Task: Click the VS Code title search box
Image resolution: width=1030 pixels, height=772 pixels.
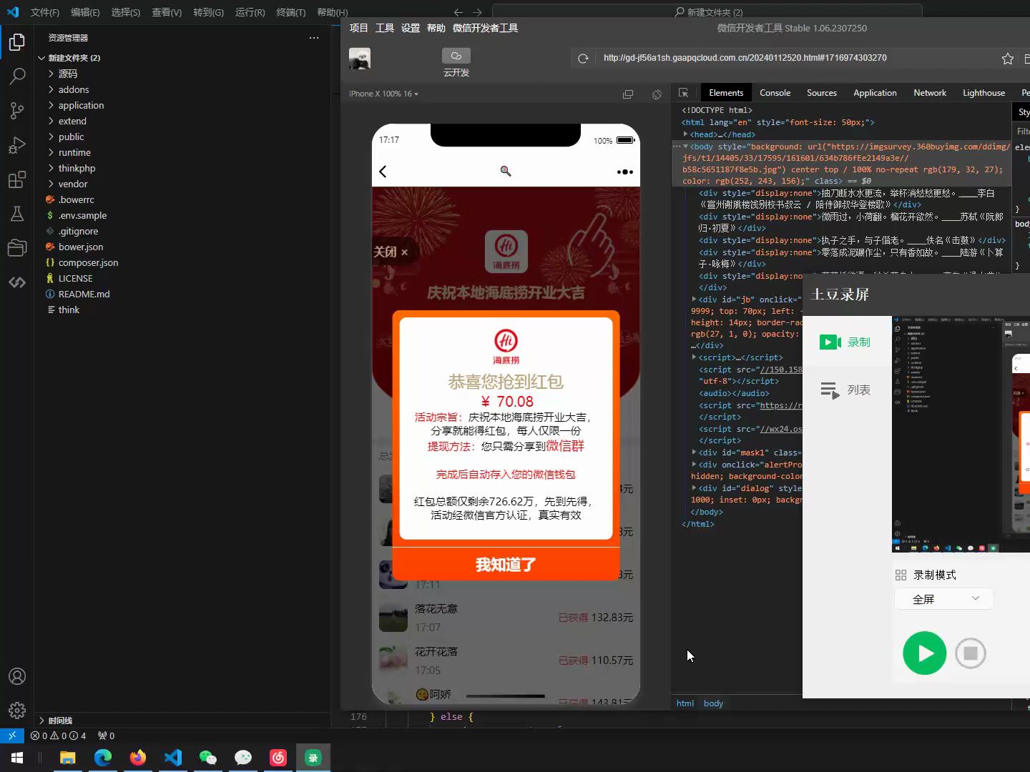Action: point(707,12)
